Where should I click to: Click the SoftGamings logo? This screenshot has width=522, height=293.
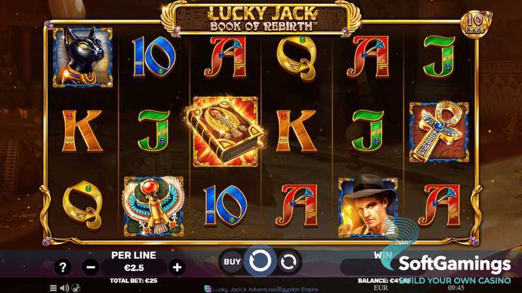pyautogui.click(x=454, y=264)
